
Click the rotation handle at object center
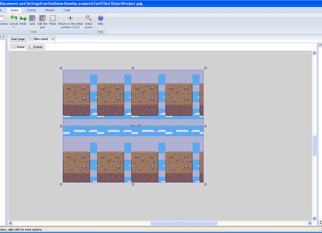point(139,125)
